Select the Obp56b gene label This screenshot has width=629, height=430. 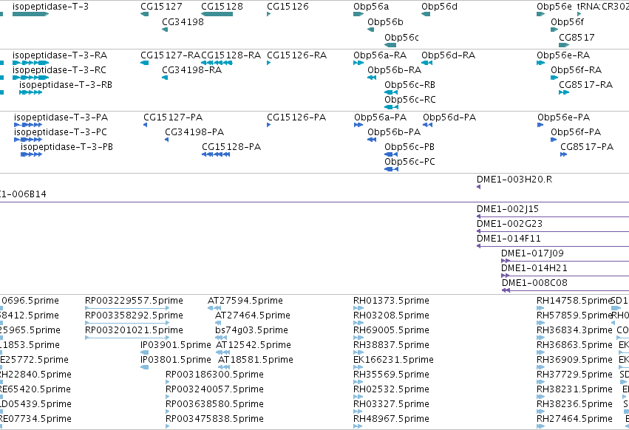385,22
